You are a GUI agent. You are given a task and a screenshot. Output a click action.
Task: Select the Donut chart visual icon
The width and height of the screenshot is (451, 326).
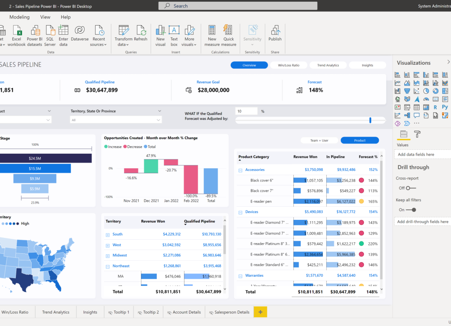tap(436, 91)
